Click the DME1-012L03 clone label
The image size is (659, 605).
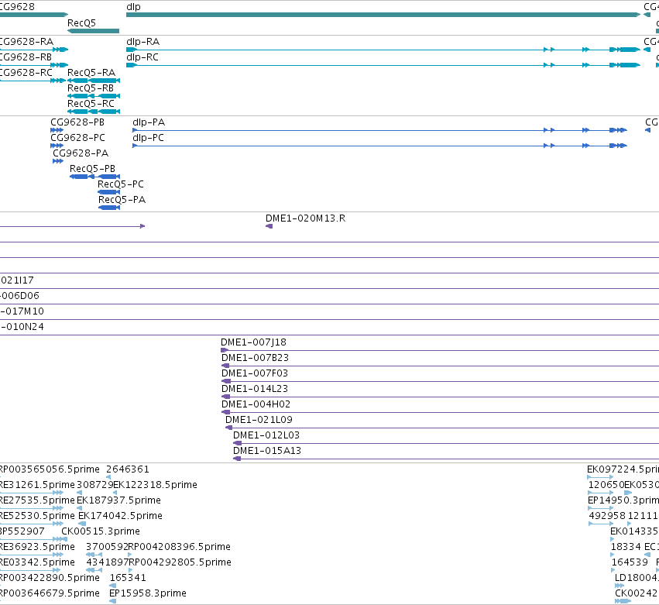point(266,435)
